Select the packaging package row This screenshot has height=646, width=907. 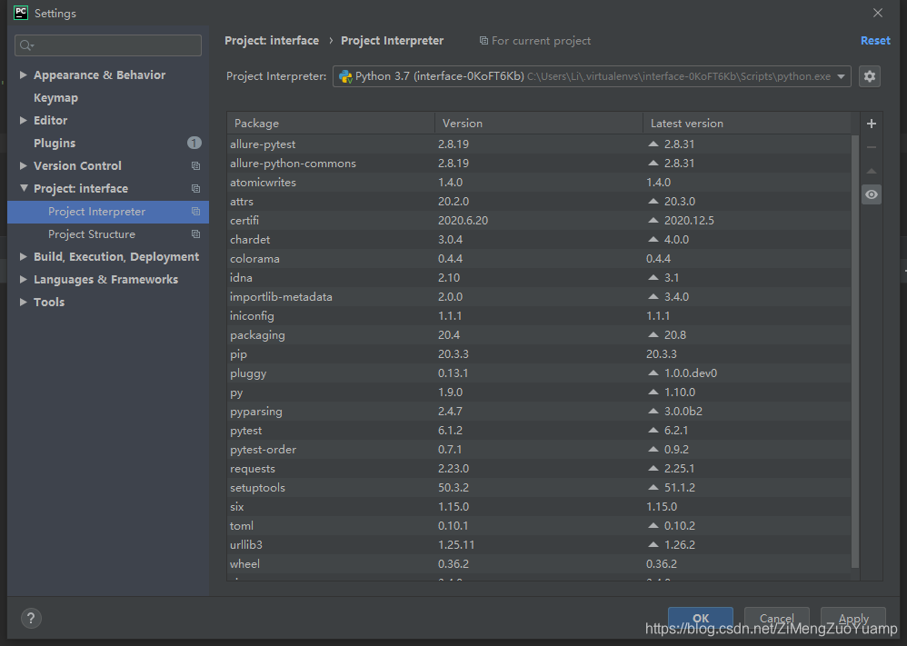click(539, 335)
